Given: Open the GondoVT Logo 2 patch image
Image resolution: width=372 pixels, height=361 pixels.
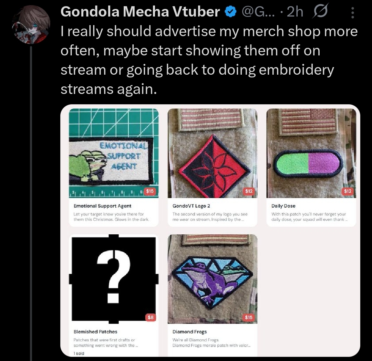Looking at the screenshot, I should (212, 153).
